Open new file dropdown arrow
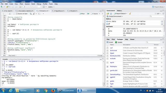166x93 pixels. click(4, 7)
